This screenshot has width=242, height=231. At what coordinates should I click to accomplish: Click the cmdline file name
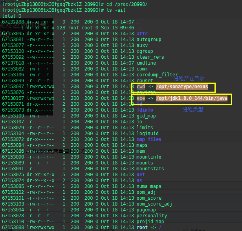pyautogui.click(x=146, y=63)
